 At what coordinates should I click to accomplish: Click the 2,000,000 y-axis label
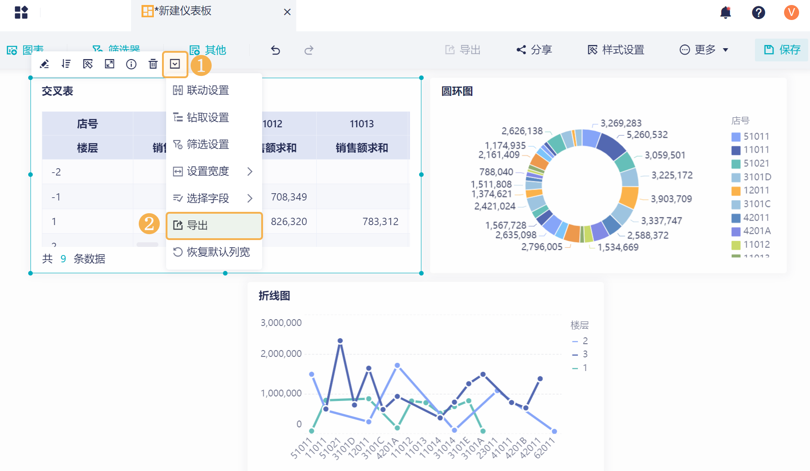click(281, 354)
